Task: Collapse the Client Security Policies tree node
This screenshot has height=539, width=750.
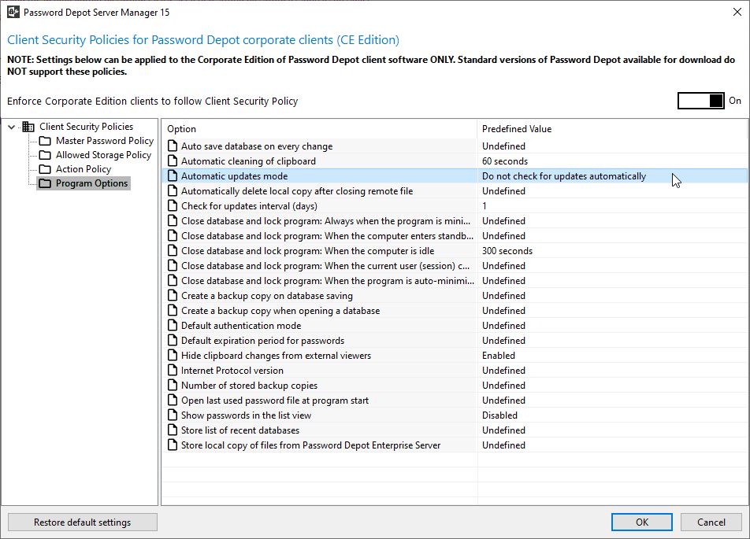Action: click(x=12, y=127)
